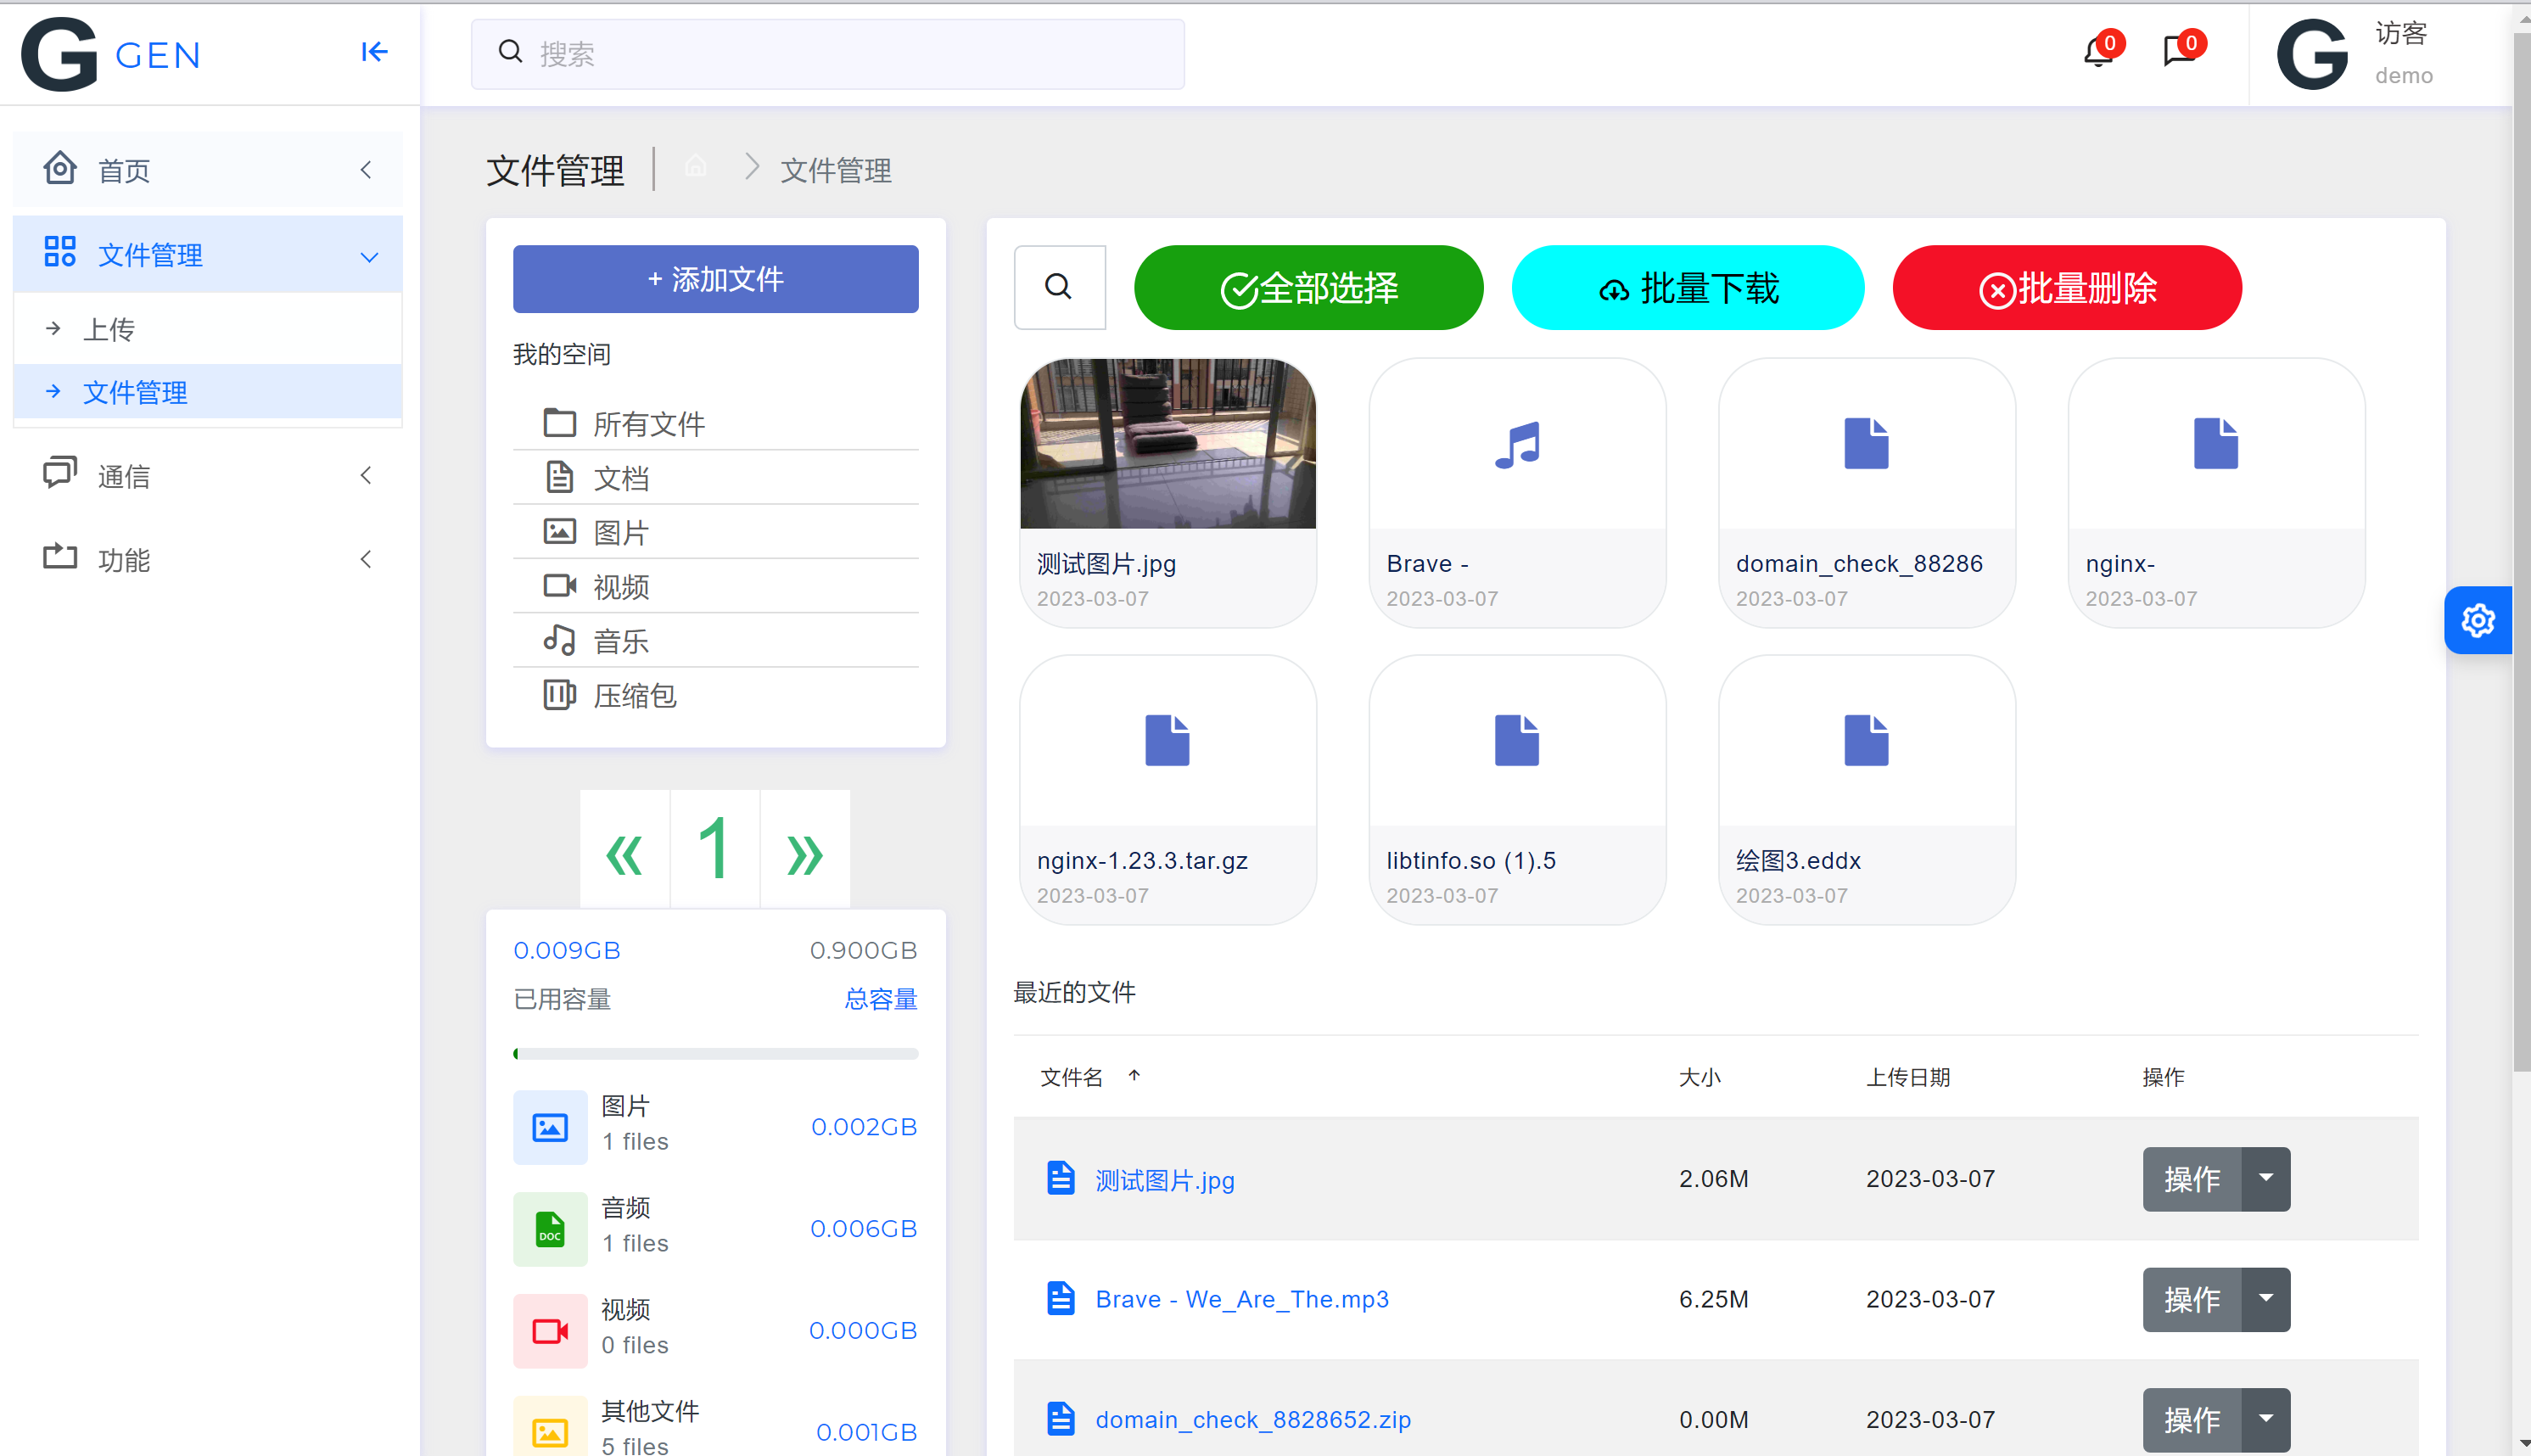This screenshot has width=2531, height=1456.
Task: Select 文件管理 sidebar submenu item
Action: tap(208, 392)
